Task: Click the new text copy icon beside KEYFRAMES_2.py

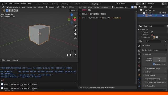Action: [x=135, y=7]
